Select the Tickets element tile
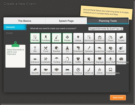Image resolution: width=135 pixels, height=105 pixels. pyautogui.click(x=121, y=38)
